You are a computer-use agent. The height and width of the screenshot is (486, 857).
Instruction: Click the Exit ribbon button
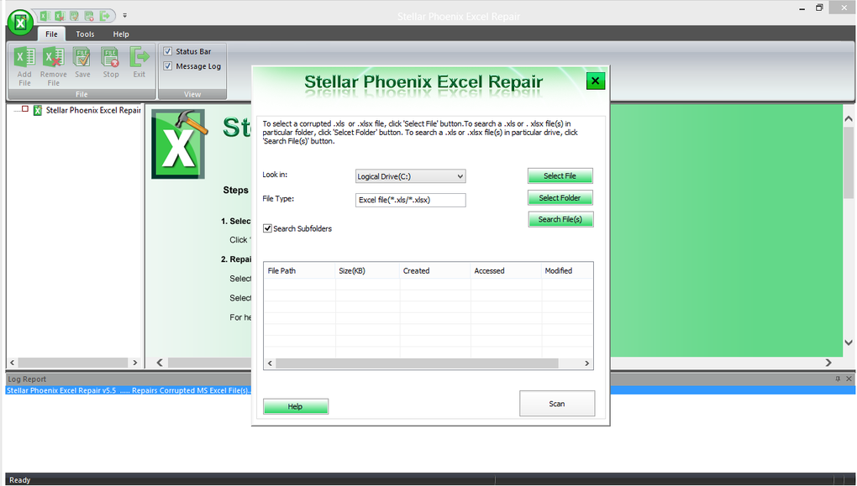click(x=139, y=63)
